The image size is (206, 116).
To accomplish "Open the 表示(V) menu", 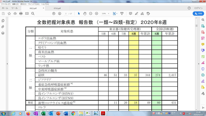I will [24, 4].
